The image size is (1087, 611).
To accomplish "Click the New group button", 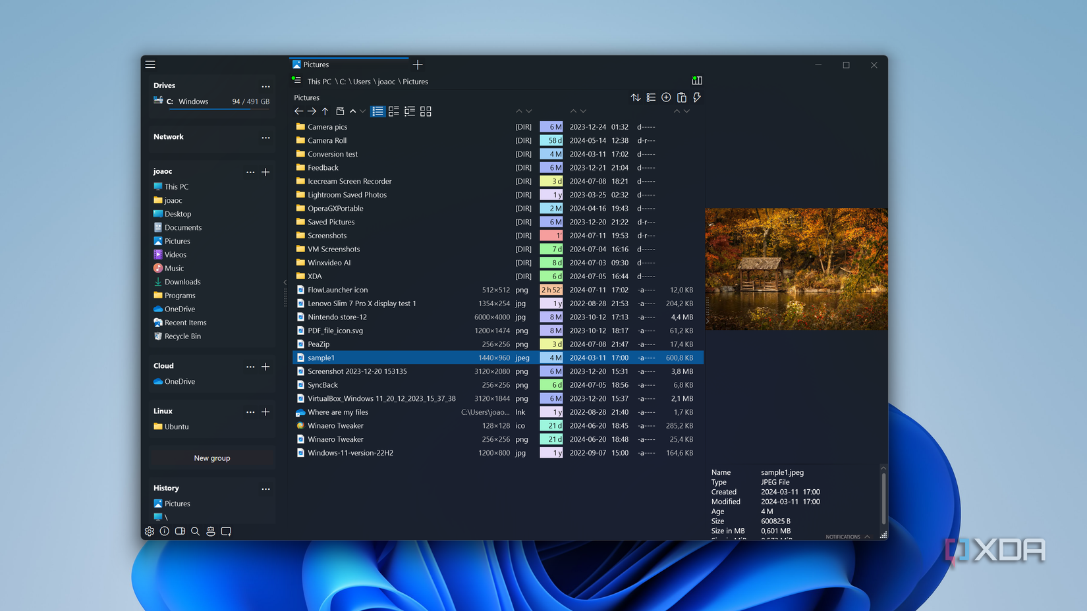I will (212, 458).
